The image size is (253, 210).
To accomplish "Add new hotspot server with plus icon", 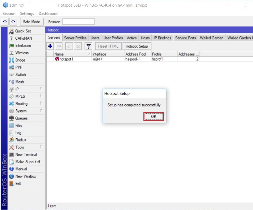I will pyautogui.click(x=50, y=46).
